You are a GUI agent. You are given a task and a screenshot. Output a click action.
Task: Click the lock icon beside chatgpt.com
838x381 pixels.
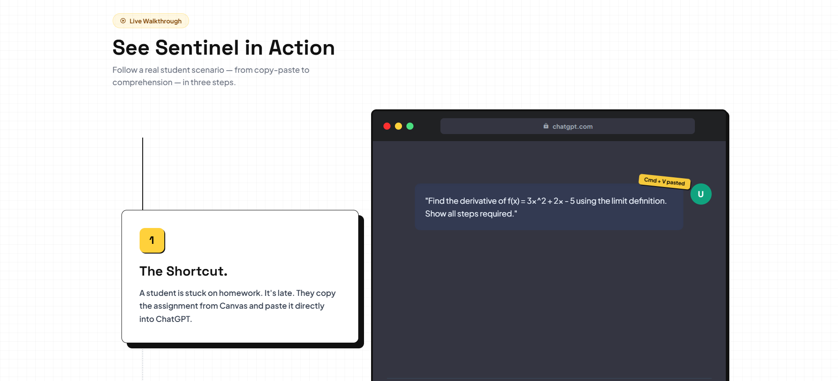[x=546, y=126]
